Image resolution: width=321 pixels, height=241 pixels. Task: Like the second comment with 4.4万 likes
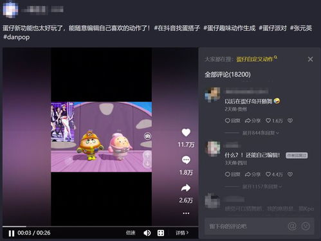274,174
